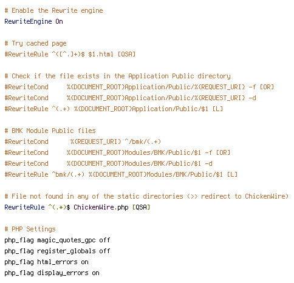
Task: Click the RewriteCond line ending with -f [OR] for Application/Public
Action: (139, 87)
